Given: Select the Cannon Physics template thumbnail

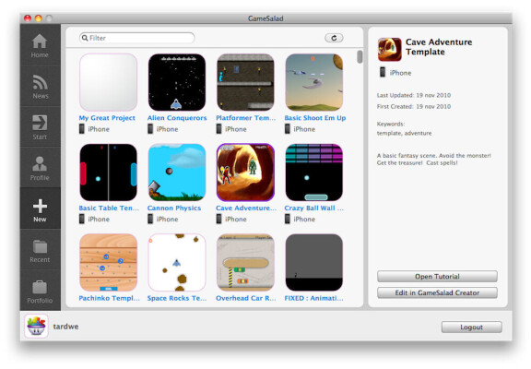Looking at the screenshot, I should coord(177,173).
